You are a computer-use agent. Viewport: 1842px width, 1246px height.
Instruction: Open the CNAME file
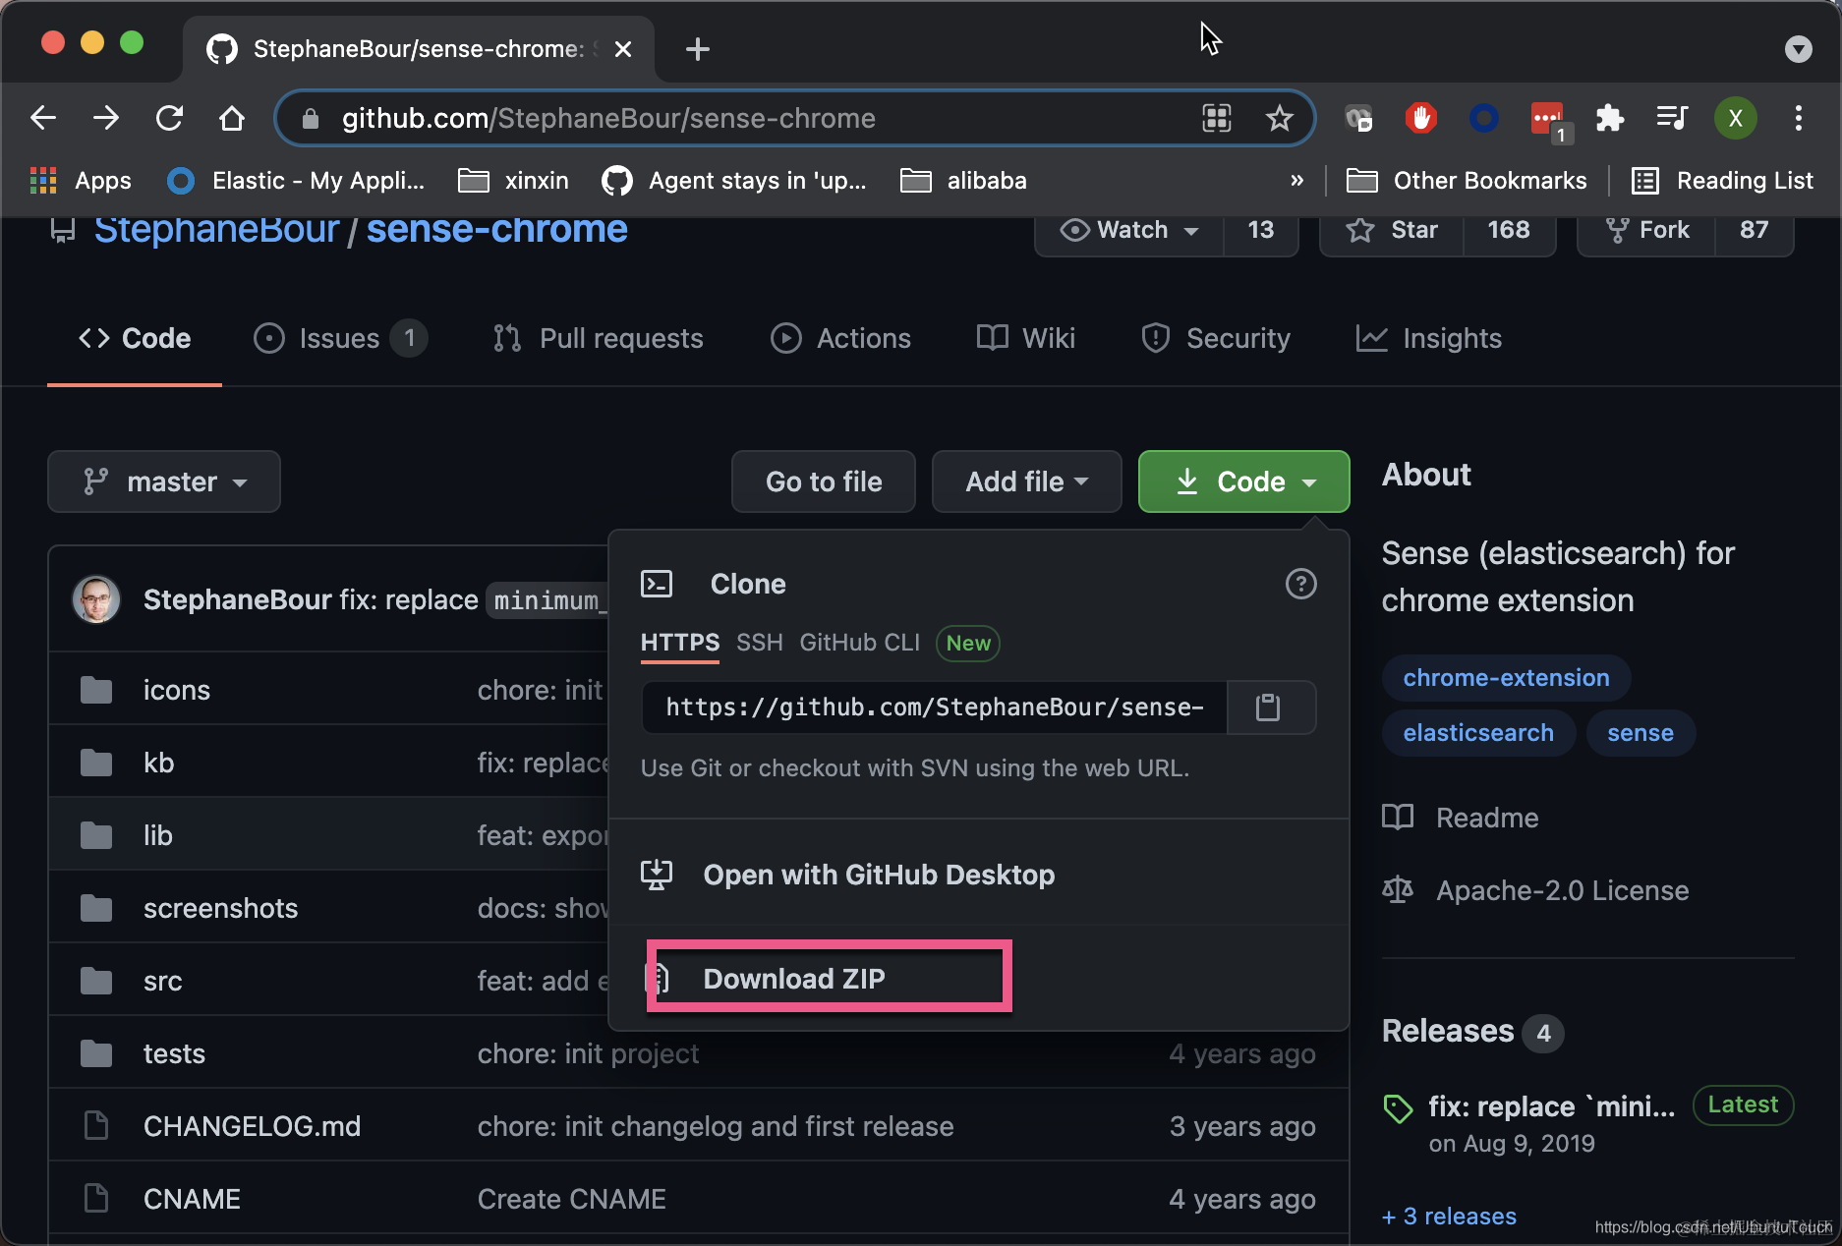point(192,1199)
